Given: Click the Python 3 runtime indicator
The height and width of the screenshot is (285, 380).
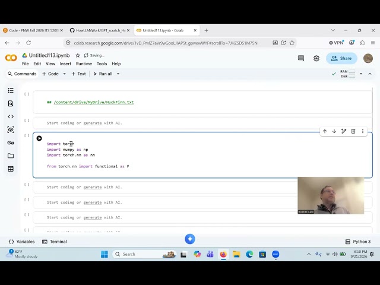Looking at the screenshot, I should pos(358,242).
